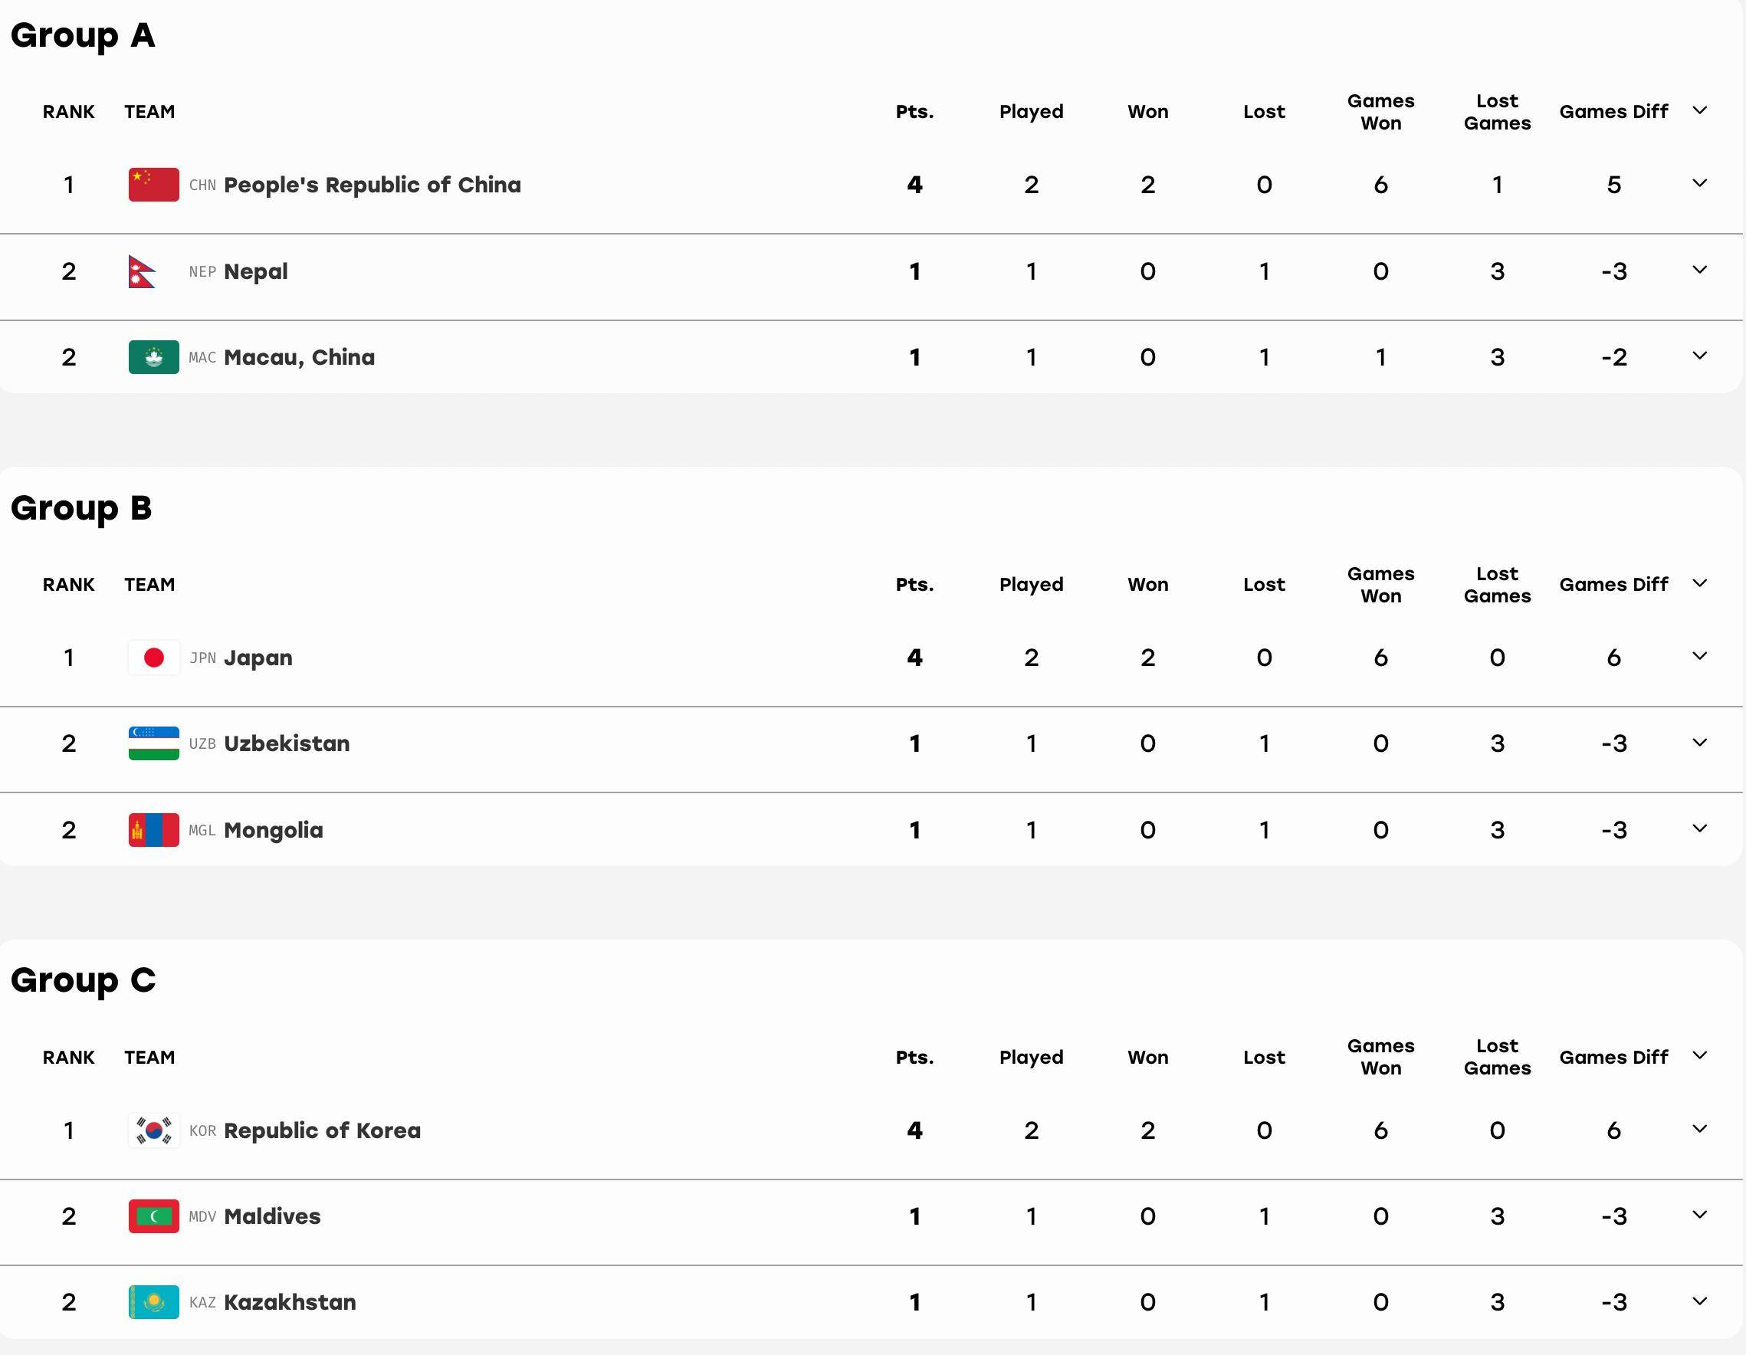Click the Maldives flag icon

coord(153,1216)
